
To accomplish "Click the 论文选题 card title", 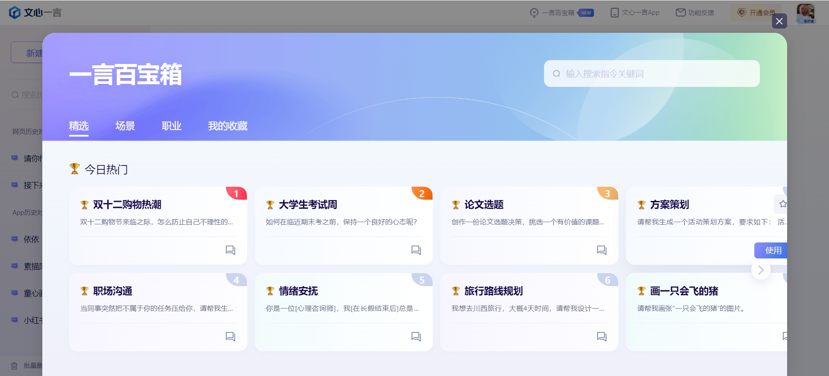I will 484,204.
